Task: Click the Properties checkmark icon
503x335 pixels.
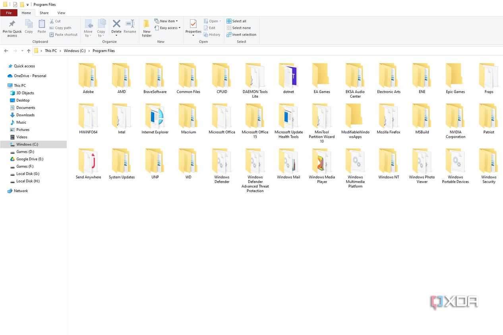Action: point(193,23)
